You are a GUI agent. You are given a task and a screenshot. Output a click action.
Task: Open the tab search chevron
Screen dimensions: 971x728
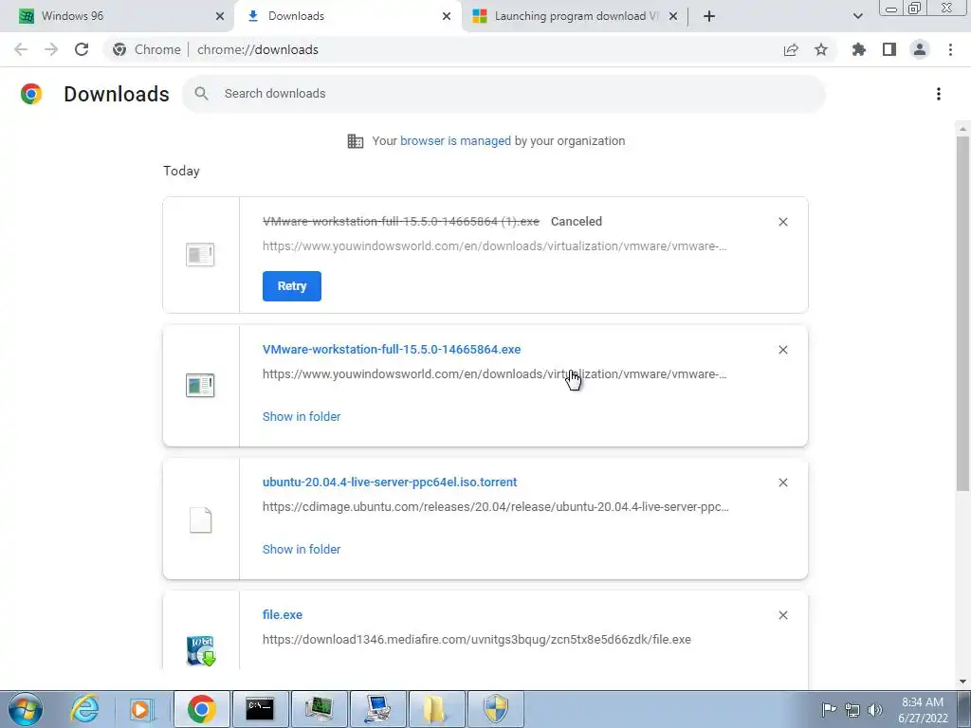857,16
